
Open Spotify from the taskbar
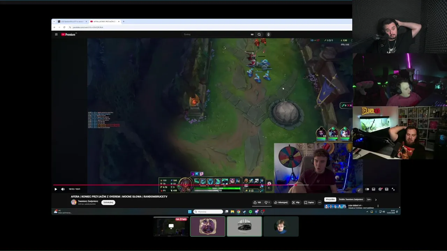point(250,212)
